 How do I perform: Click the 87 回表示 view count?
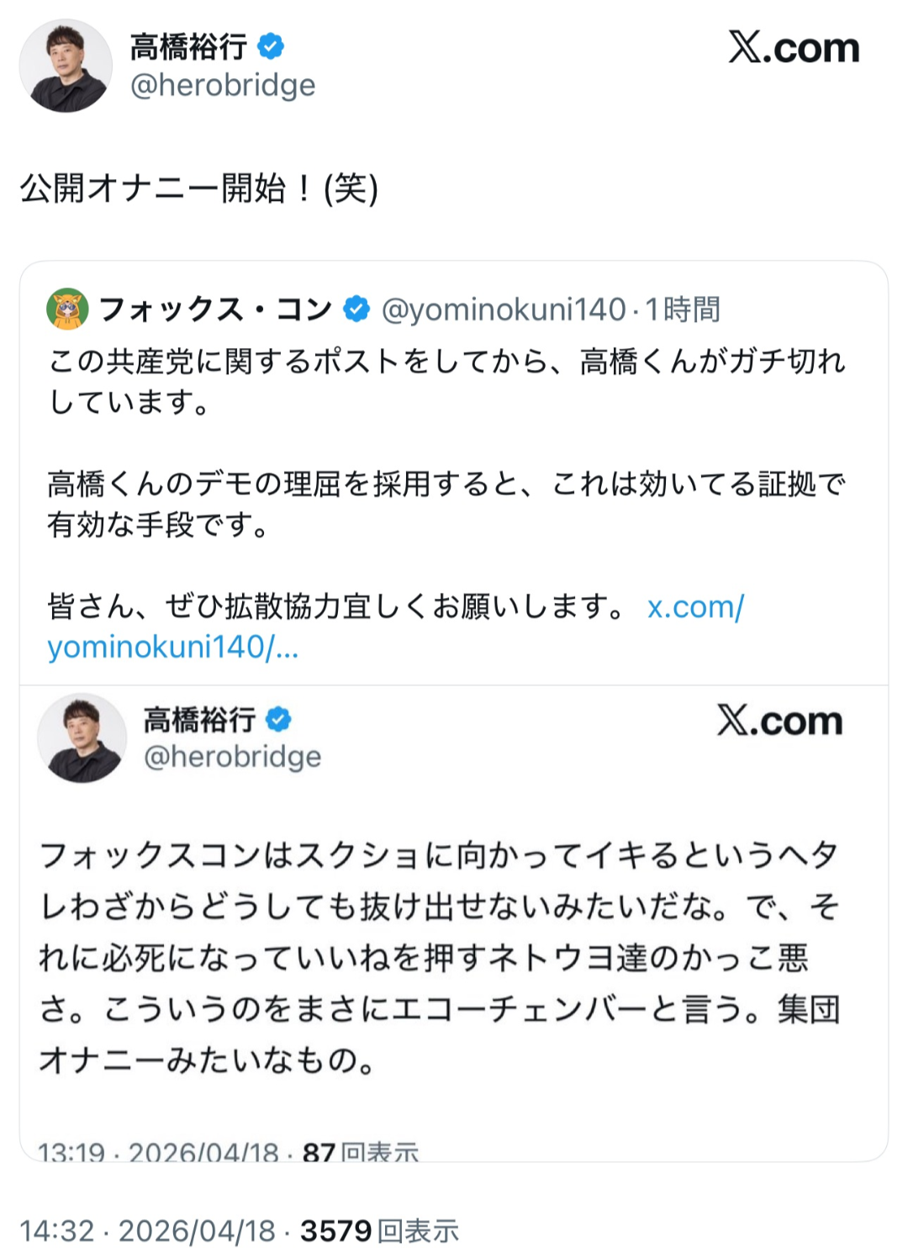pos(360,1151)
